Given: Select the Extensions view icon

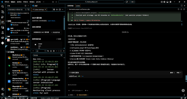Looking at the screenshot, I should point(2,22).
